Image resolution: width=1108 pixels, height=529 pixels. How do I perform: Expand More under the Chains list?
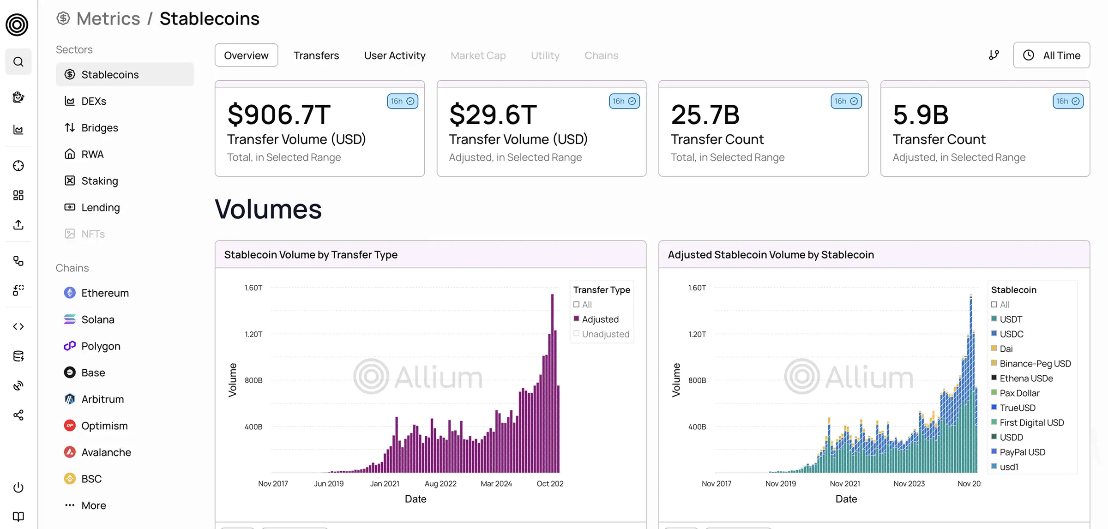point(93,505)
